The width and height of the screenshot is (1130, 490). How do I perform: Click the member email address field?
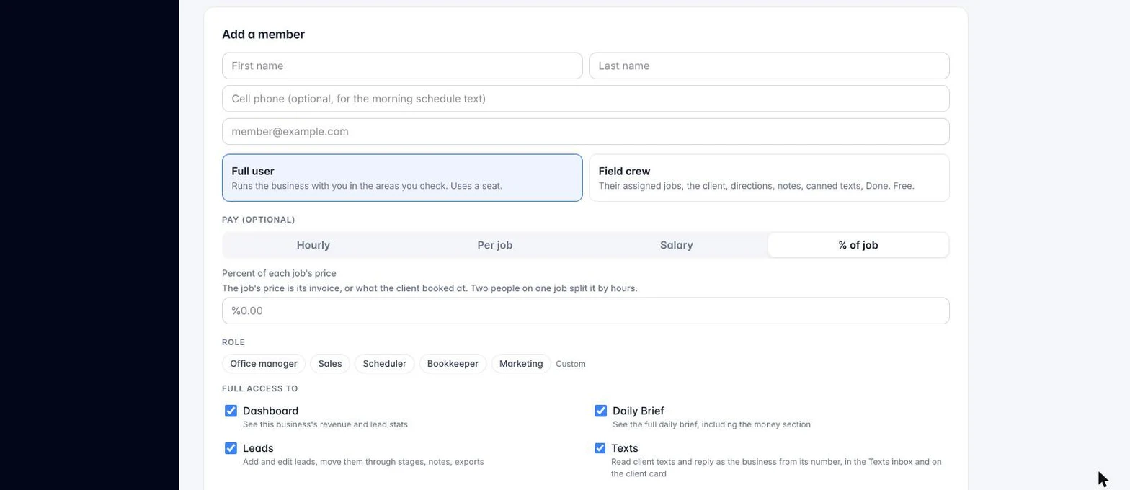[586, 132]
